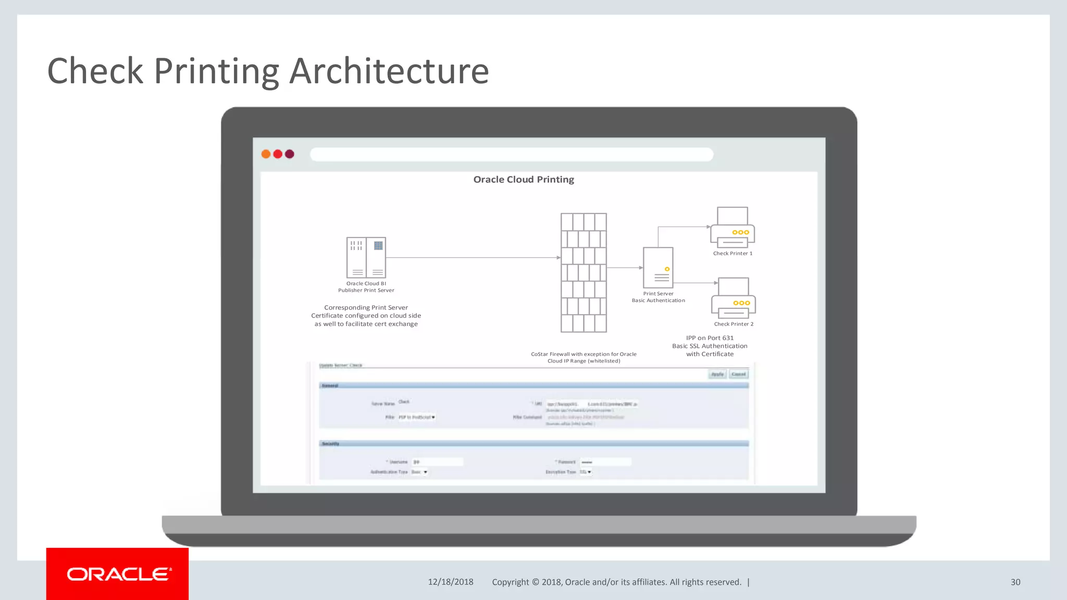This screenshot has height=600, width=1067.
Task: Click the Oracle Cloud BI Publisher server icon
Action: pos(366,257)
